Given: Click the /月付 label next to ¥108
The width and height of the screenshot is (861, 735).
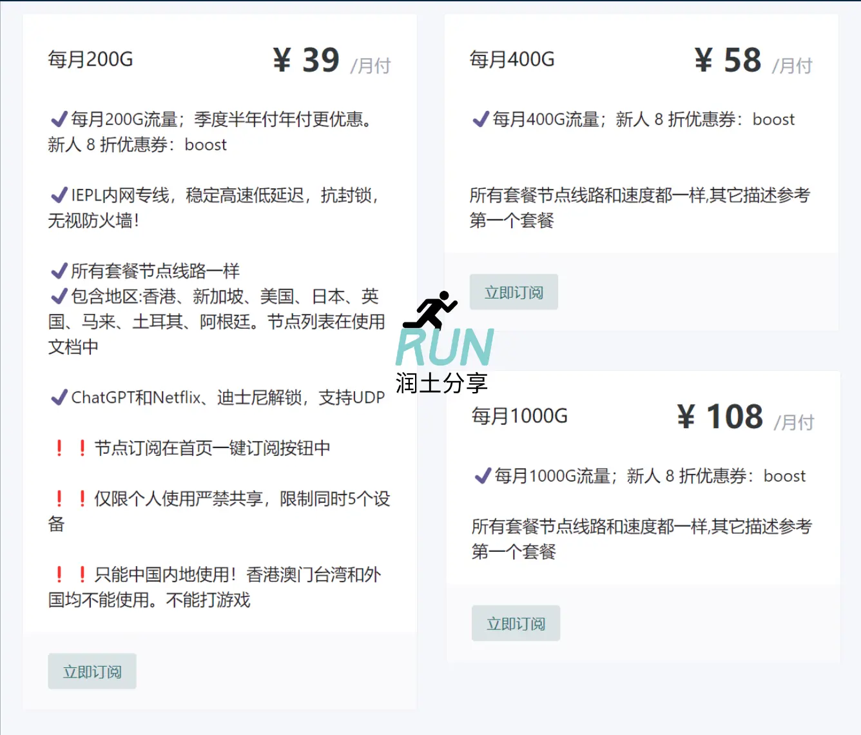Looking at the screenshot, I should (795, 424).
